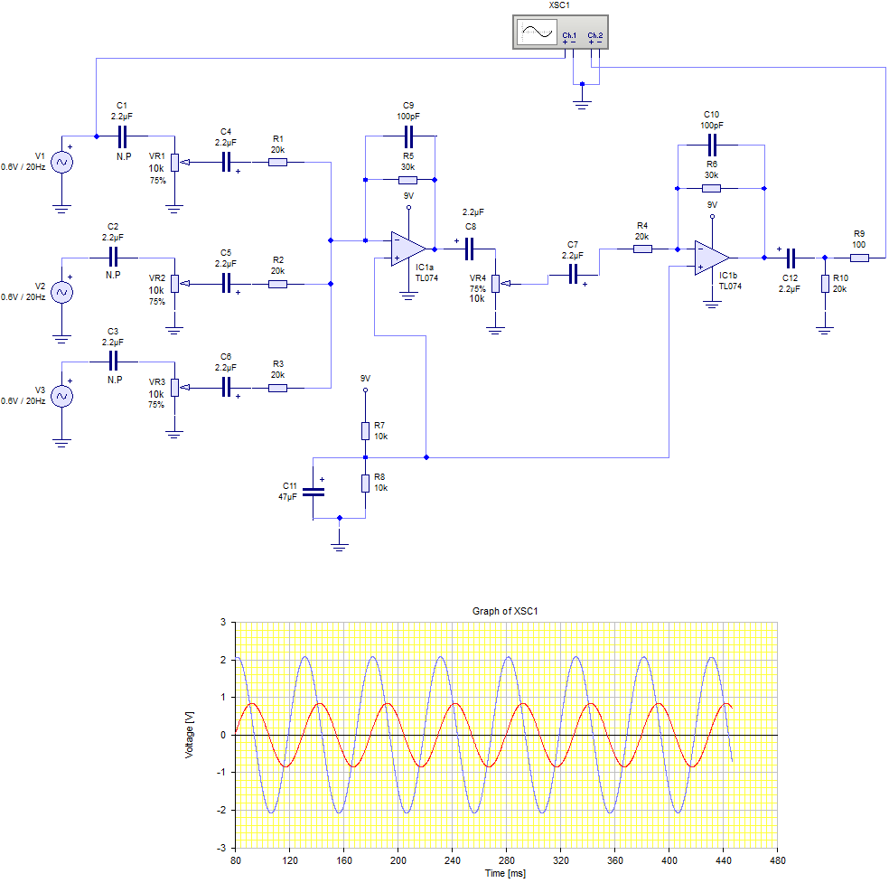The width and height of the screenshot is (889, 883).
Task: Select potentiometer VR3 symbol
Action: pos(174,388)
